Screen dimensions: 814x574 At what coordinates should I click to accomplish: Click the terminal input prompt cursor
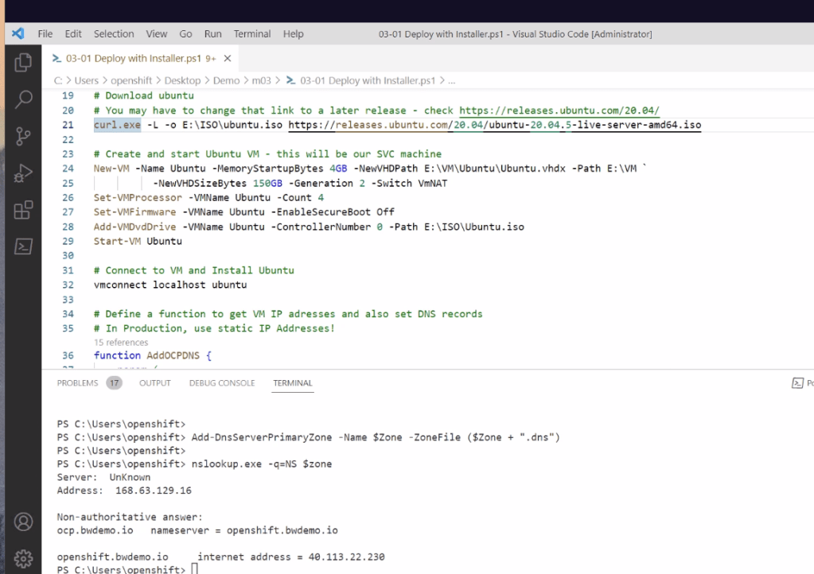[x=195, y=568]
